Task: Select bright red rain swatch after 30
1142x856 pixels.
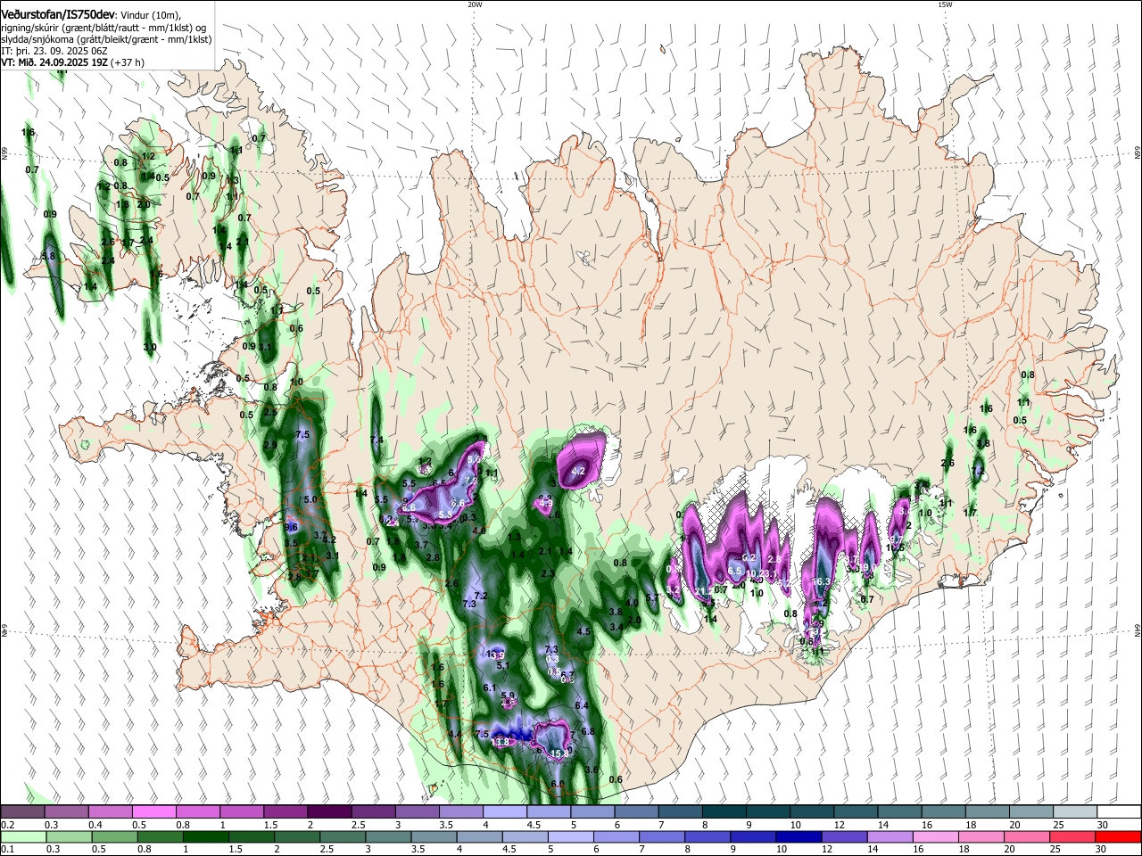Action: pyautogui.click(x=1116, y=836)
